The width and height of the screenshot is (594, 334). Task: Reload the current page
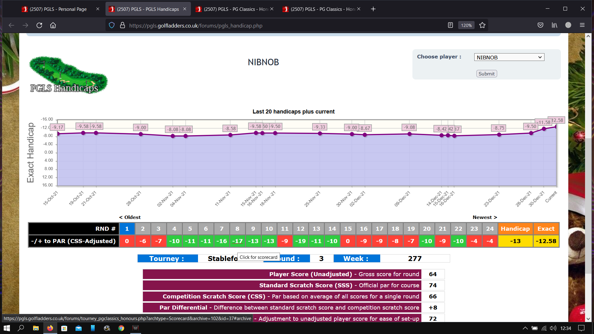[x=39, y=25]
